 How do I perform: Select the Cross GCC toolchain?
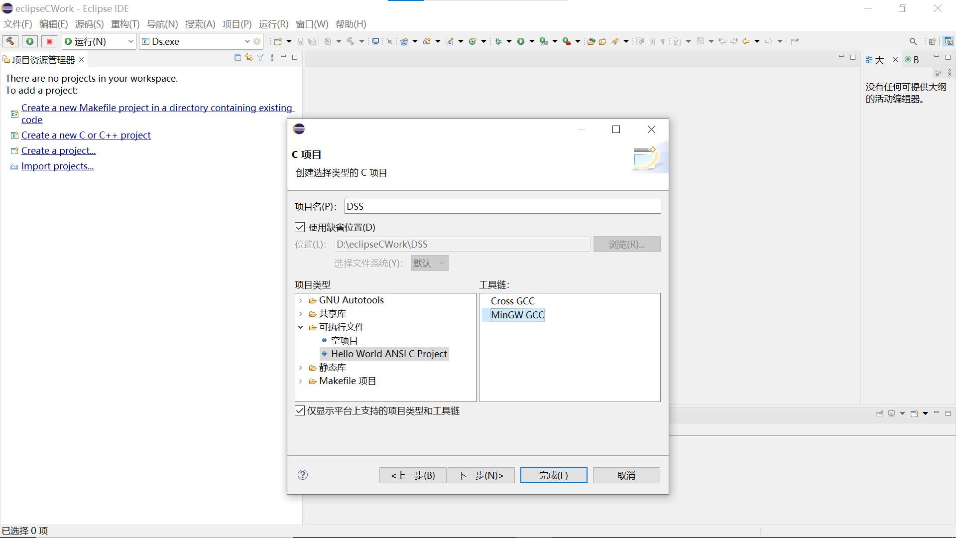point(512,300)
